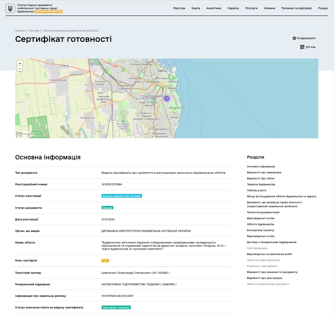The image size is (335, 314).
Task: Click the greyed Субпідрядники section link
Action: (257, 248)
